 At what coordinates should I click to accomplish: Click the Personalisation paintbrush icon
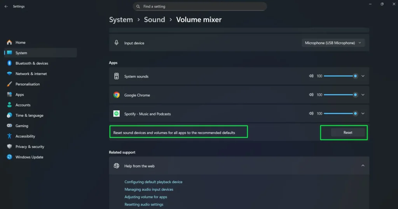point(9,84)
